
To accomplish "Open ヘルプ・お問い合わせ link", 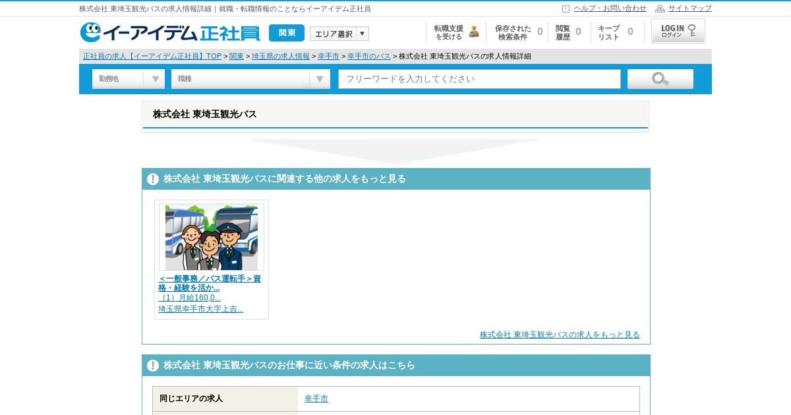I will pos(610,9).
